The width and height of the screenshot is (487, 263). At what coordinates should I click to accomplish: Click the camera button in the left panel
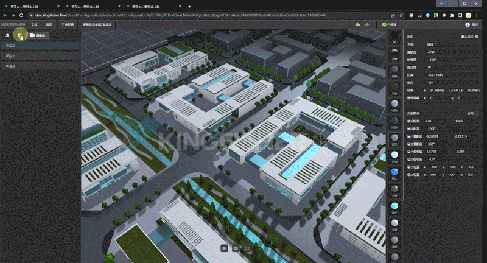38,35
